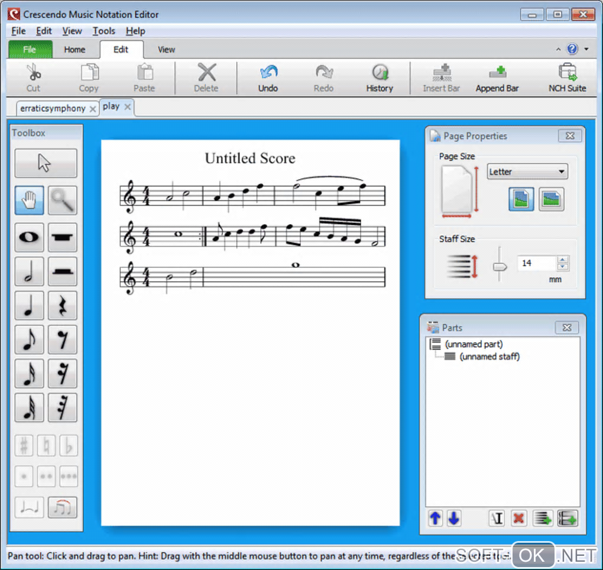The height and width of the screenshot is (570, 603).
Task: Open the View menu in menu bar
Action: (x=72, y=31)
